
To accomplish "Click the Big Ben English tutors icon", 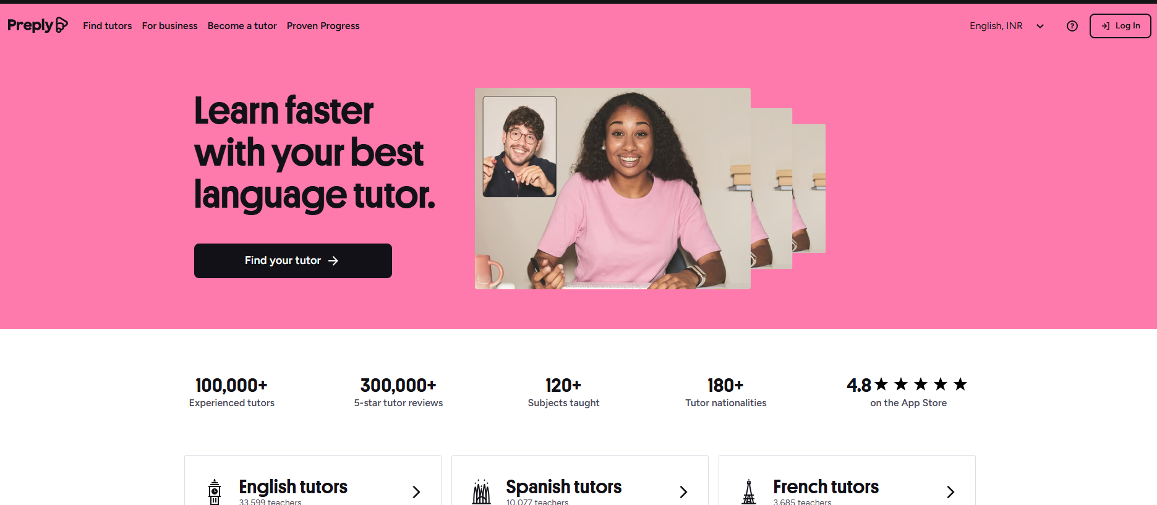I will pyautogui.click(x=215, y=492).
